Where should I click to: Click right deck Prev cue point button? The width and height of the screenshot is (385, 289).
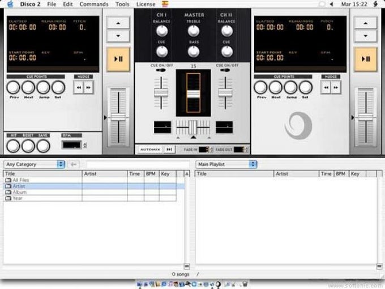coord(260,87)
